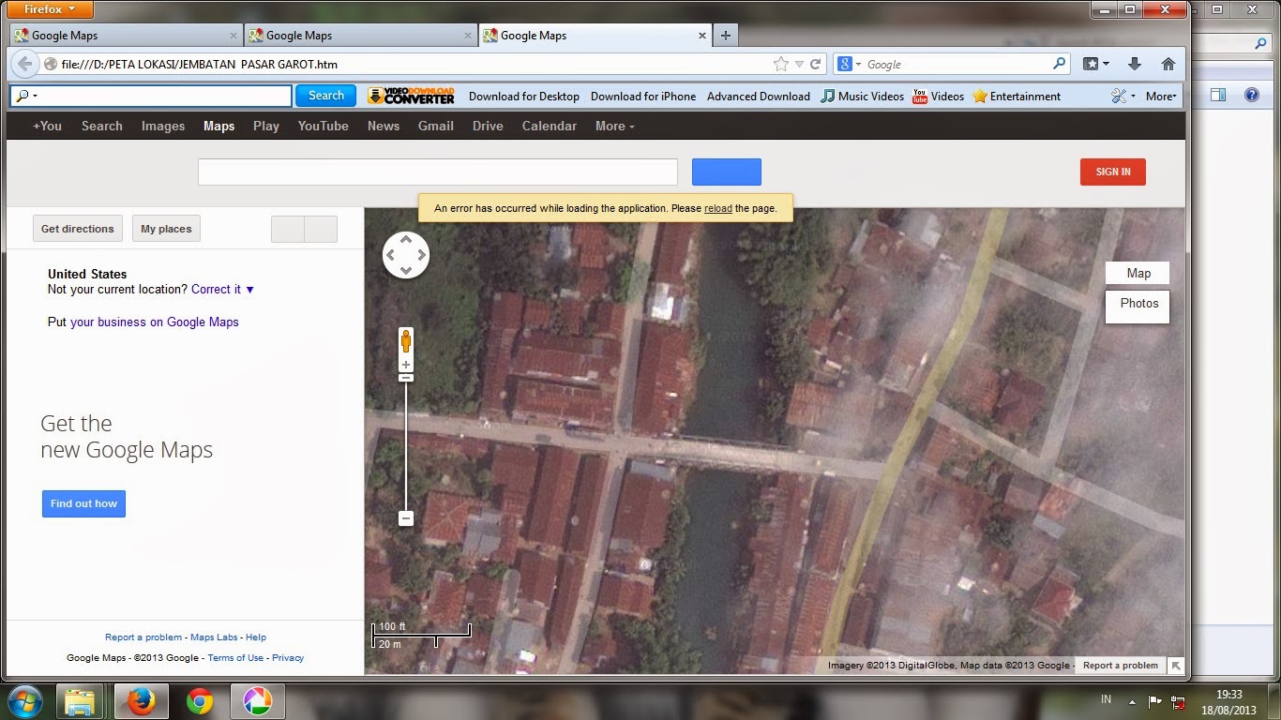This screenshot has width=1281, height=720.
Task: Click Download for iPhone on the toolbar
Action: [643, 96]
